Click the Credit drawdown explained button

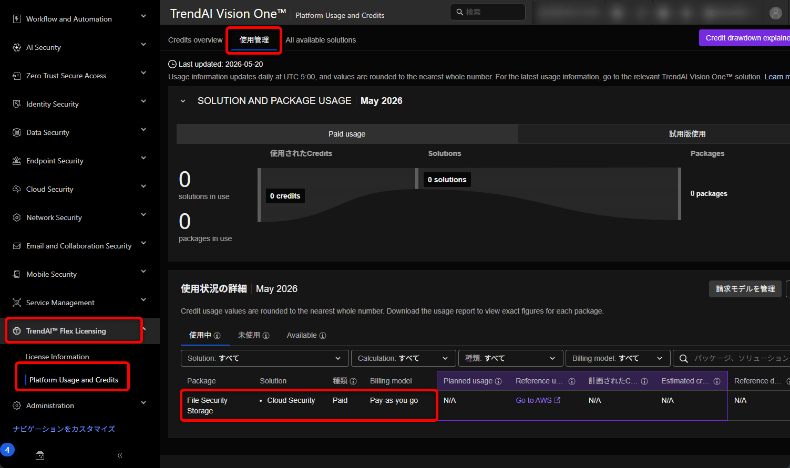744,38
